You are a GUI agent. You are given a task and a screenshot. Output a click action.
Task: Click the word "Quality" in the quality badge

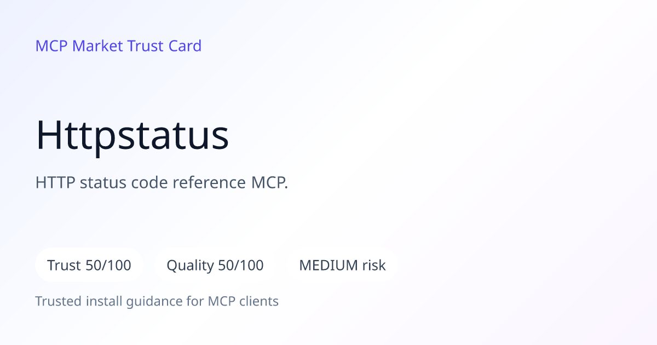[x=190, y=266]
